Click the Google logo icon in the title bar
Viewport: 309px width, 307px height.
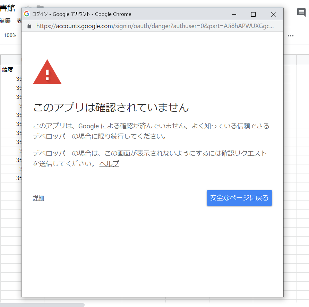point(27,14)
